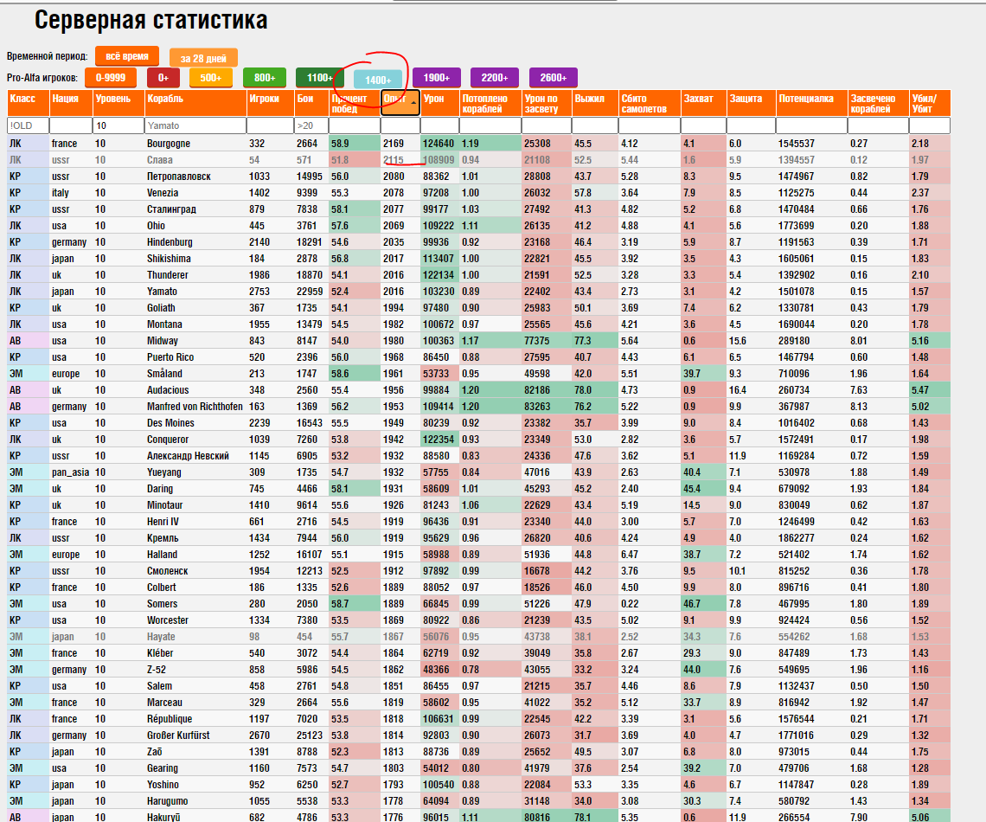Screen dimensions: 986x822
Task: Filter Pro-Alfa players by 0-9999
Action: (x=110, y=77)
